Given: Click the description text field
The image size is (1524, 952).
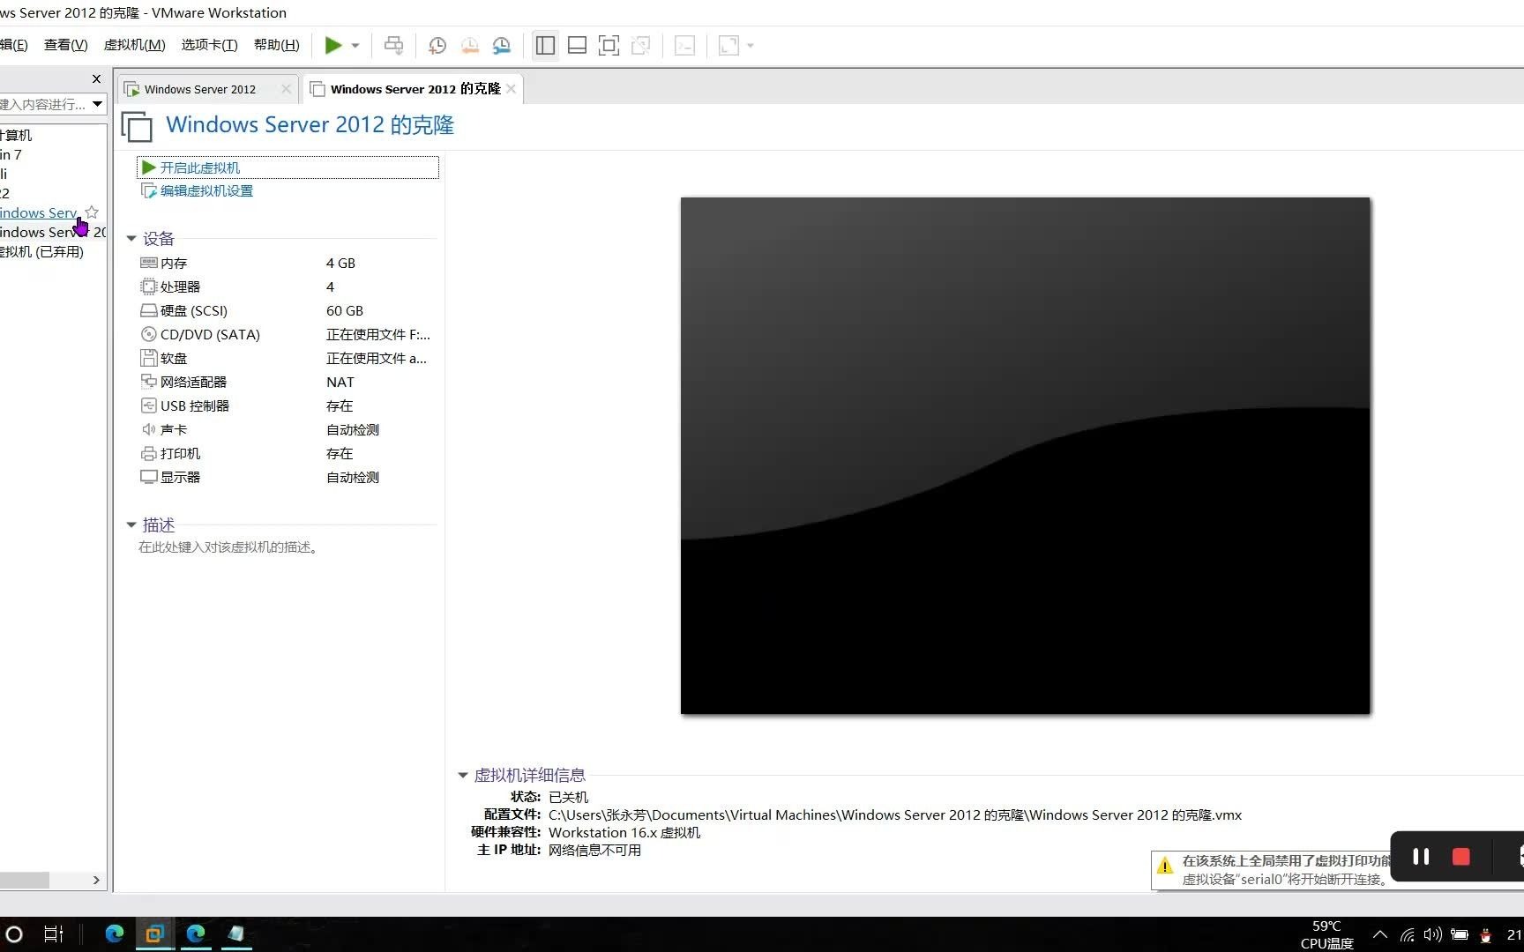Looking at the screenshot, I should (x=228, y=547).
